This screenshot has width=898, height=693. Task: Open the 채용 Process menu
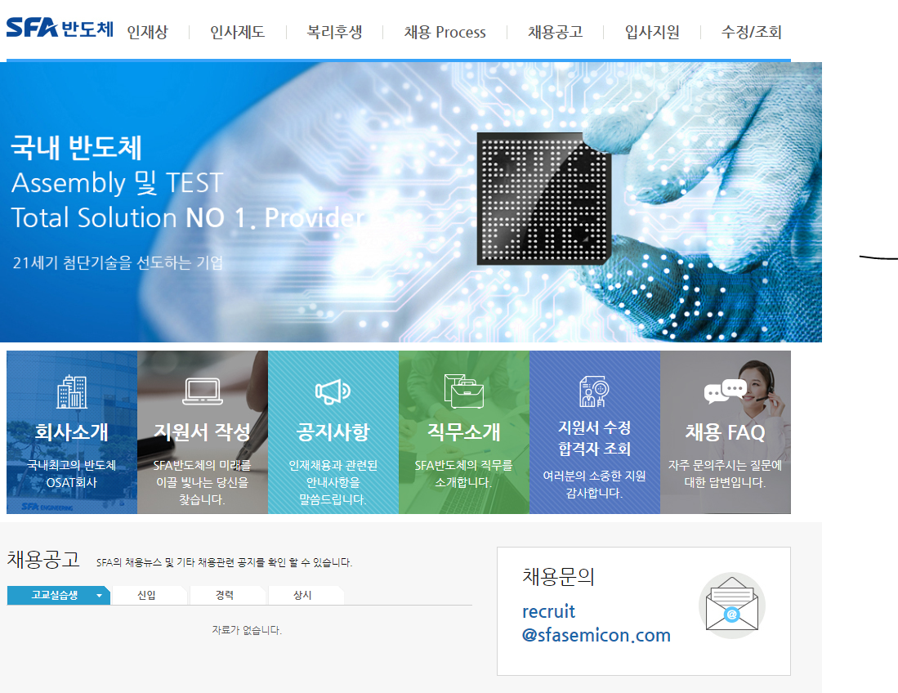coord(445,32)
